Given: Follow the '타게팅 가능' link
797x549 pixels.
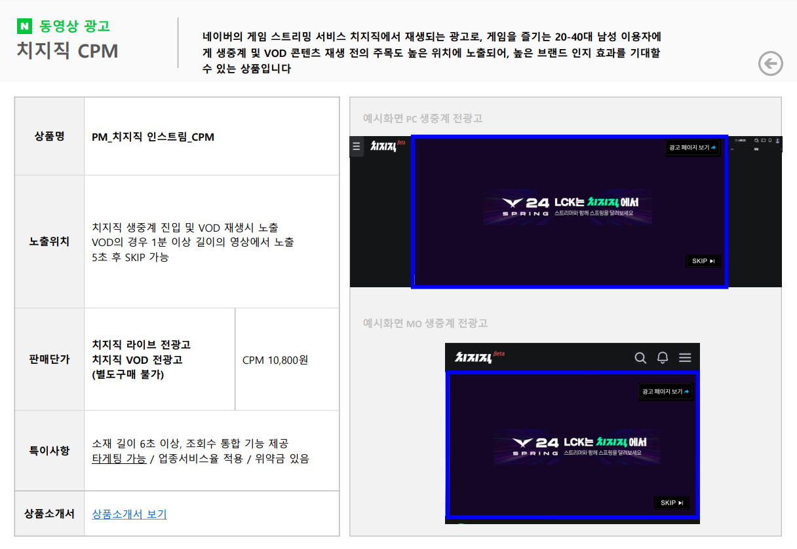Looking at the screenshot, I should point(119,458).
